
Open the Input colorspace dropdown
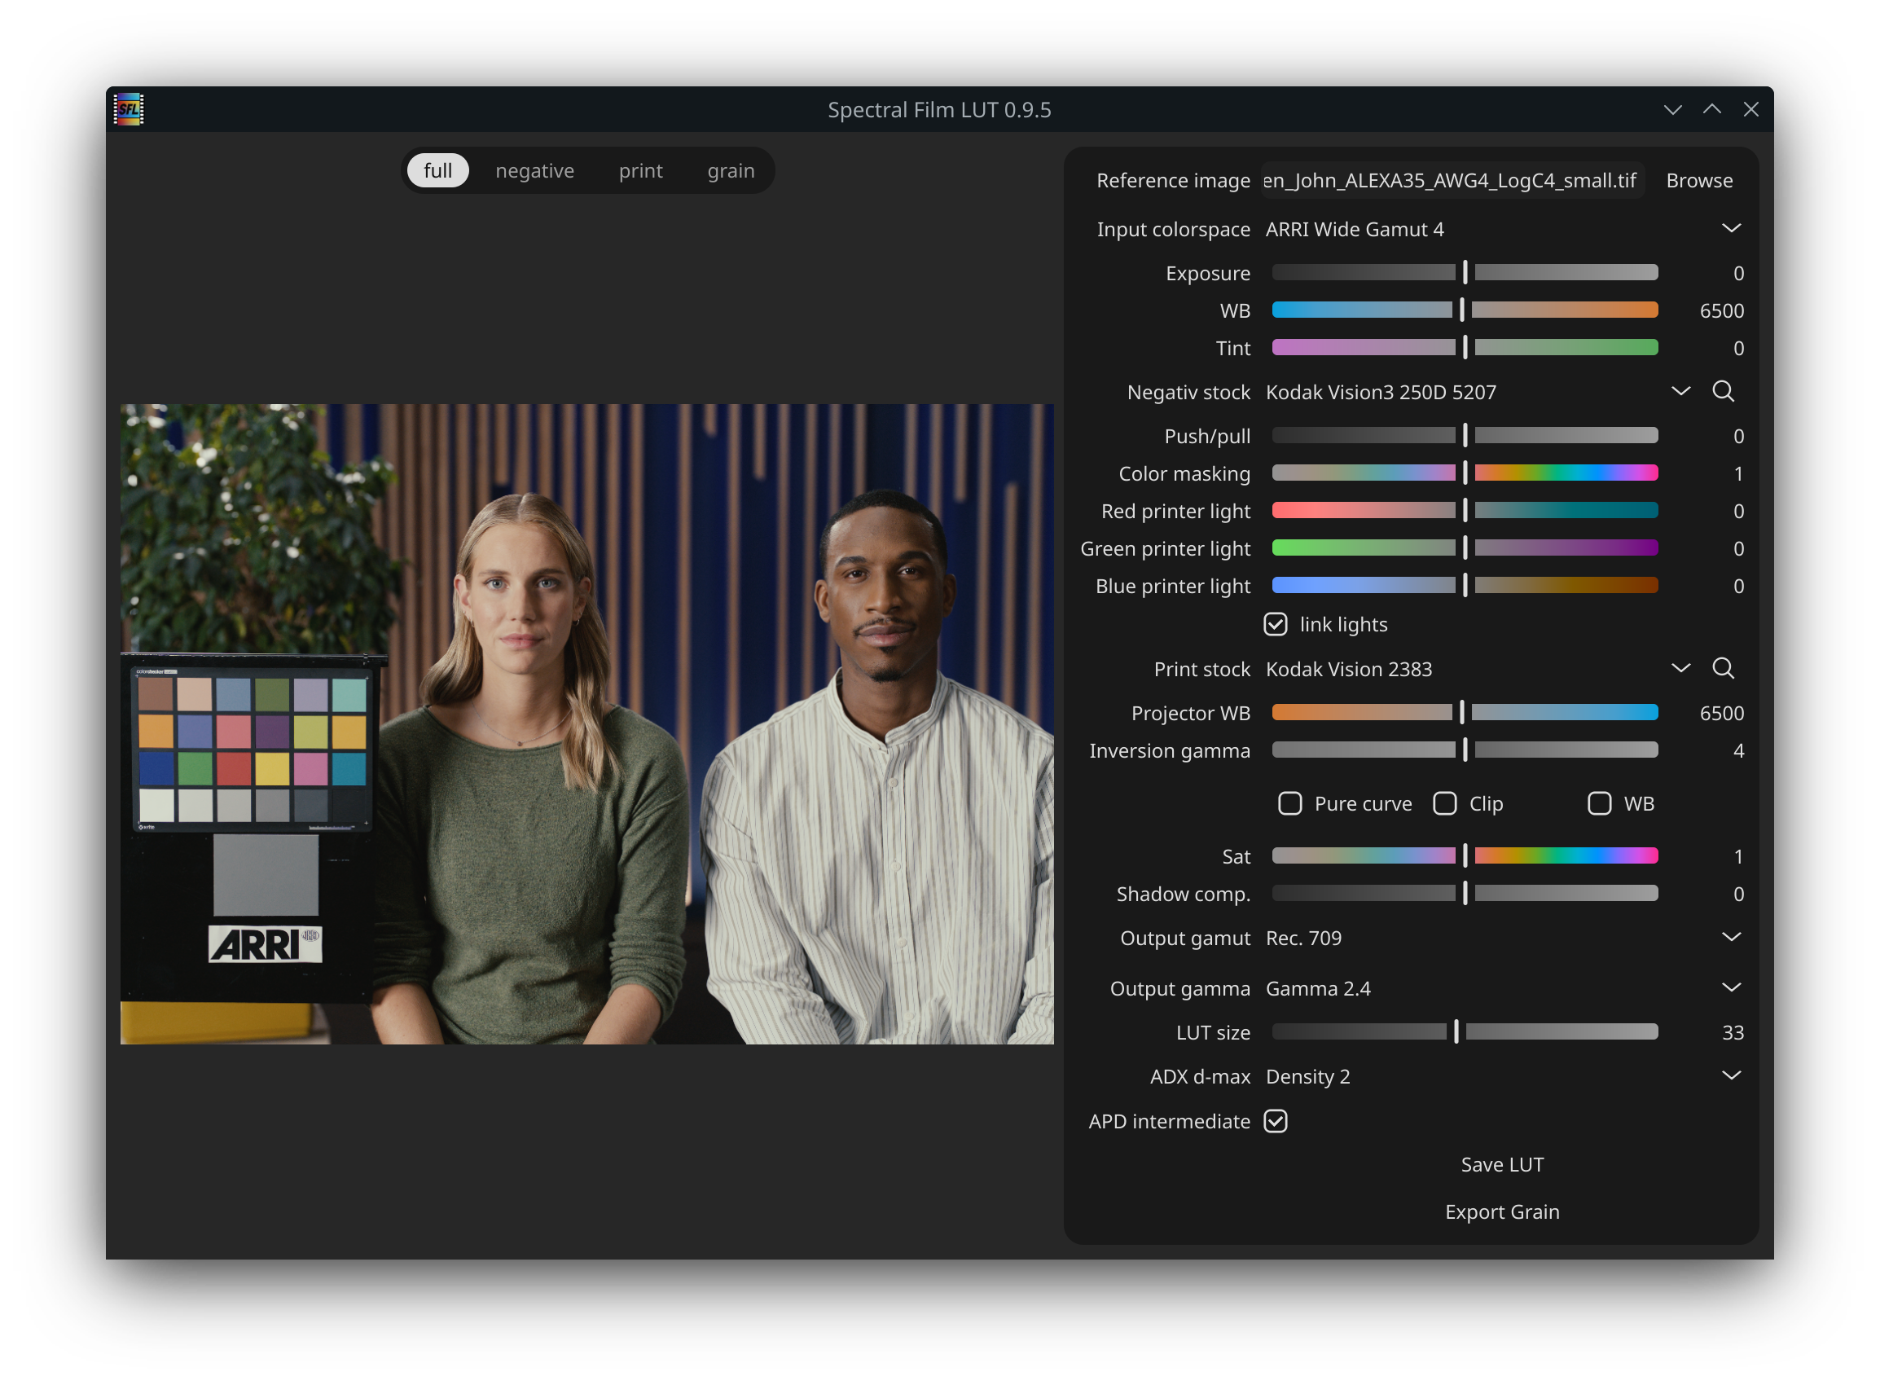pyautogui.click(x=1503, y=229)
